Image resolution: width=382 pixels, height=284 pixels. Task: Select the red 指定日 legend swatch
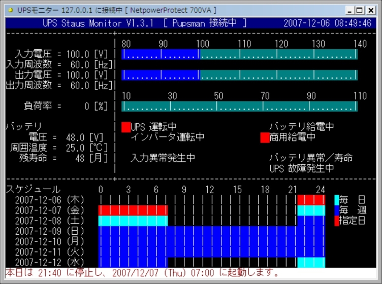336,221
